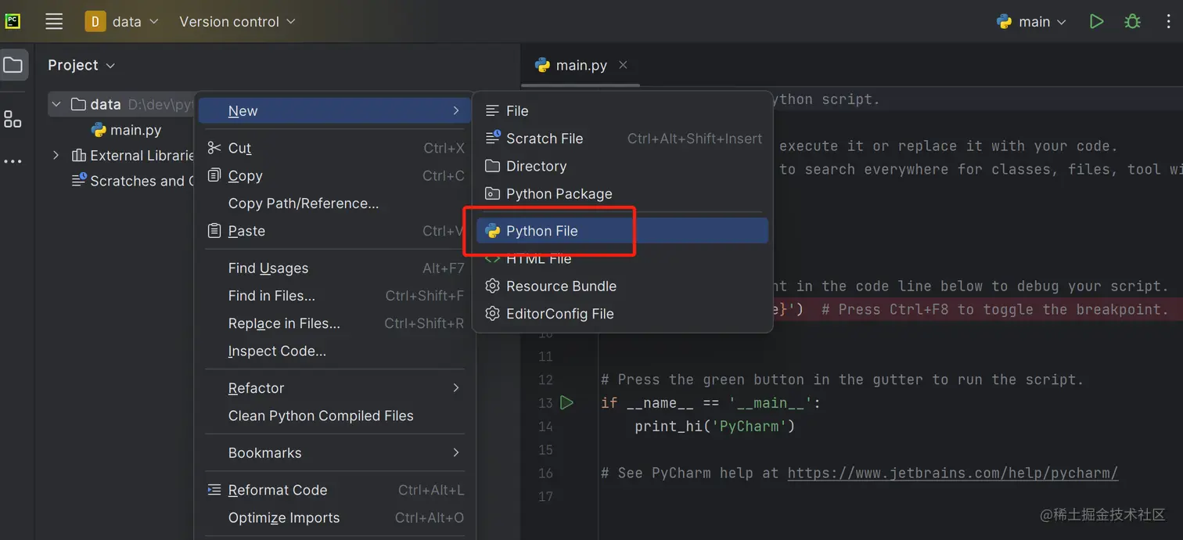Select Find Usages menu item

tap(334, 268)
